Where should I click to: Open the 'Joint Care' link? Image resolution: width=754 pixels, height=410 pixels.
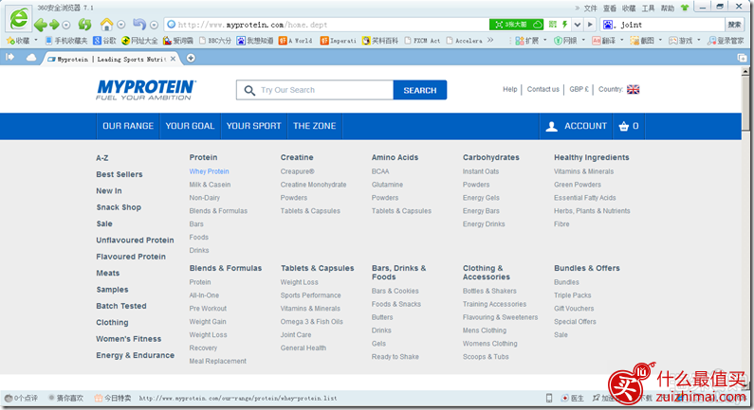(x=296, y=334)
